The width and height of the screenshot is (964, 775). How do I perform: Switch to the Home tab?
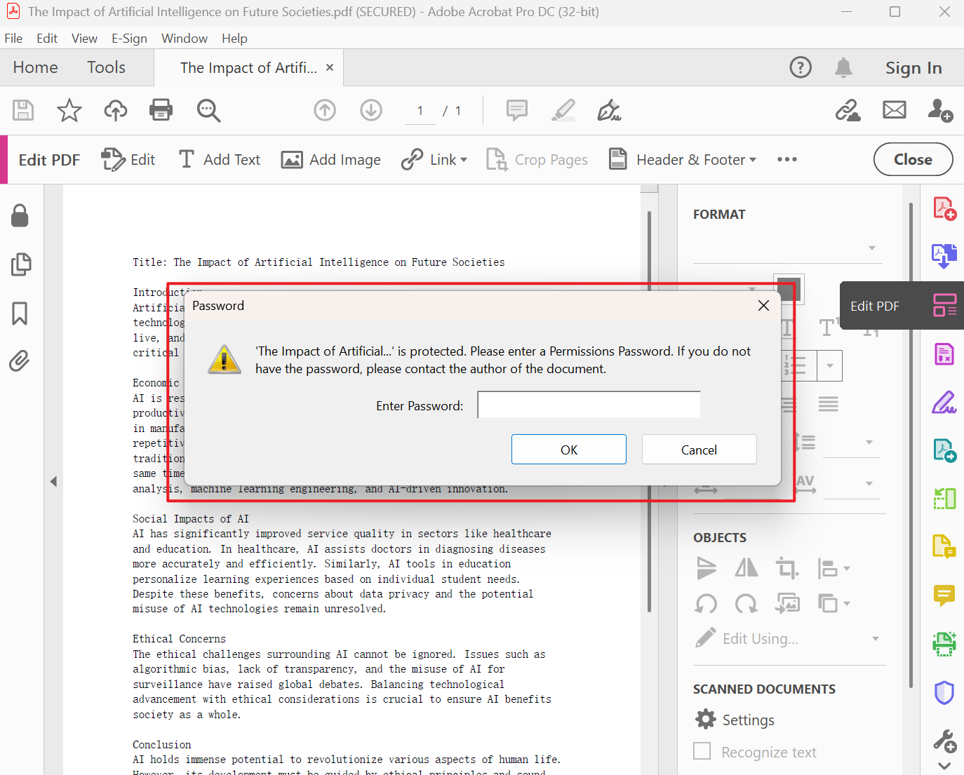tap(35, 67)
